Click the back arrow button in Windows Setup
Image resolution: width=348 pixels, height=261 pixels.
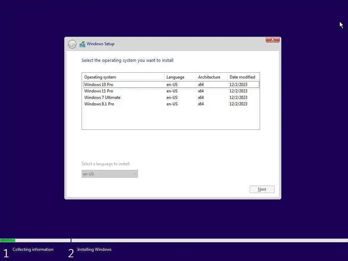point(72,44)
